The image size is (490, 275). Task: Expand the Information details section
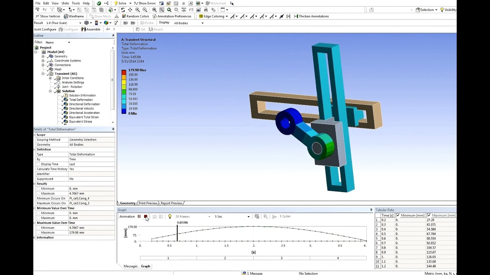tap(34, 238)
